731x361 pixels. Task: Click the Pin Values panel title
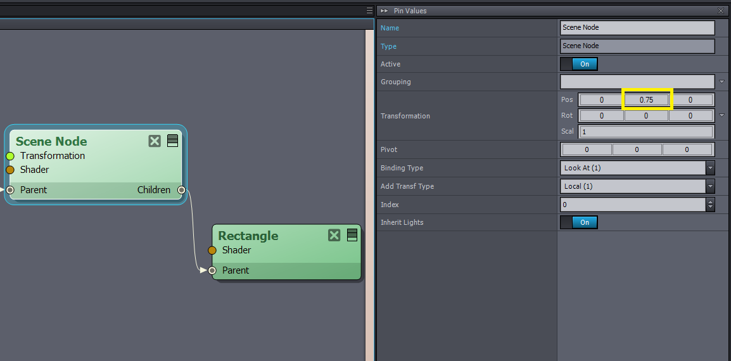pos(410,11)
